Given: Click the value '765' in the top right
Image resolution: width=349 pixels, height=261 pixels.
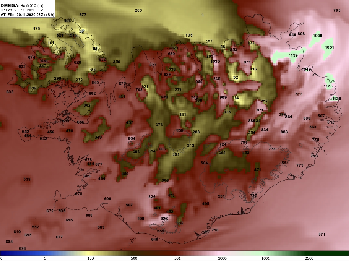Looking at the screenshot, I should 337,10.
